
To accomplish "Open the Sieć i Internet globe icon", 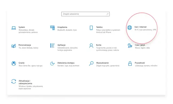I will click(129, 28).
